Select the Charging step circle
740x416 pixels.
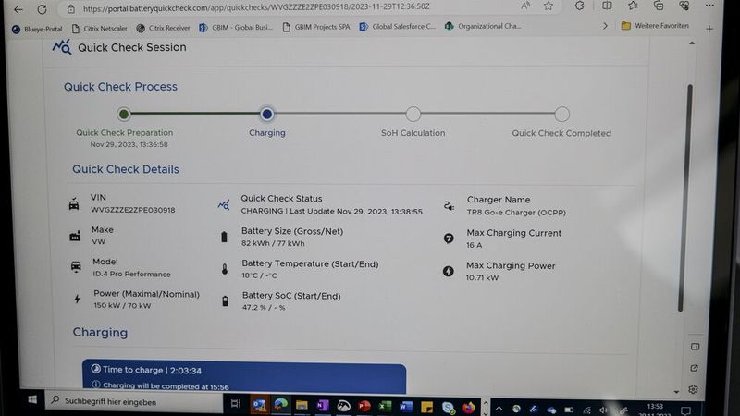[x=266, y=114]
